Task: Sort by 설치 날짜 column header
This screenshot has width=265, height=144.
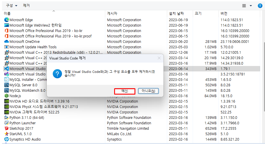Action: click(180, 13)
